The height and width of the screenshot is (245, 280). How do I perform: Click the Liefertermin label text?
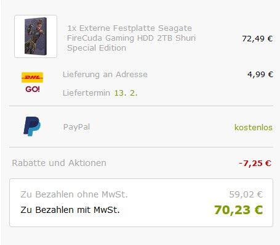(86, 93)
